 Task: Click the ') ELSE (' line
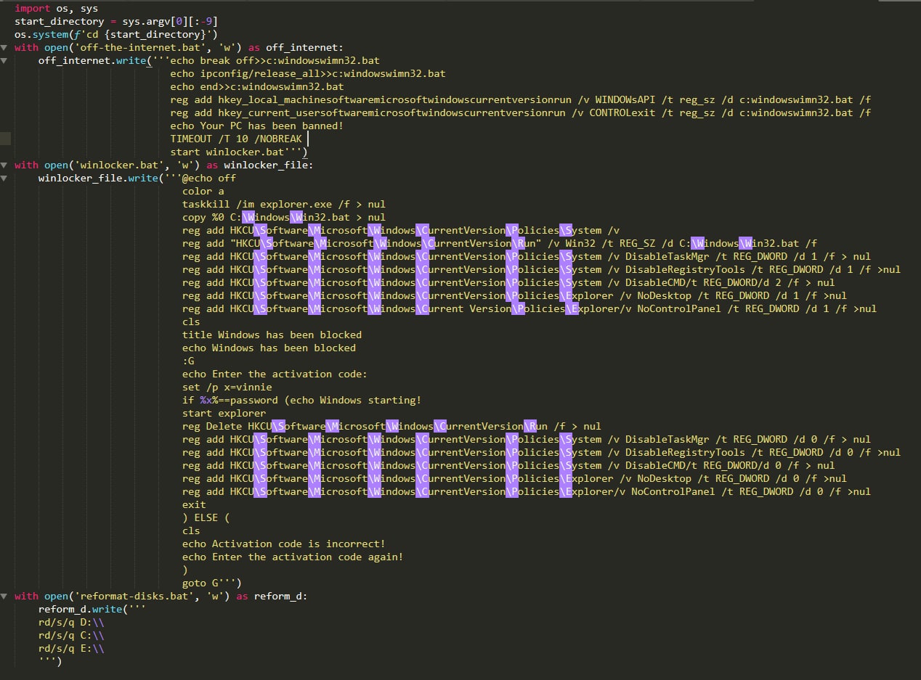(206, 517)
